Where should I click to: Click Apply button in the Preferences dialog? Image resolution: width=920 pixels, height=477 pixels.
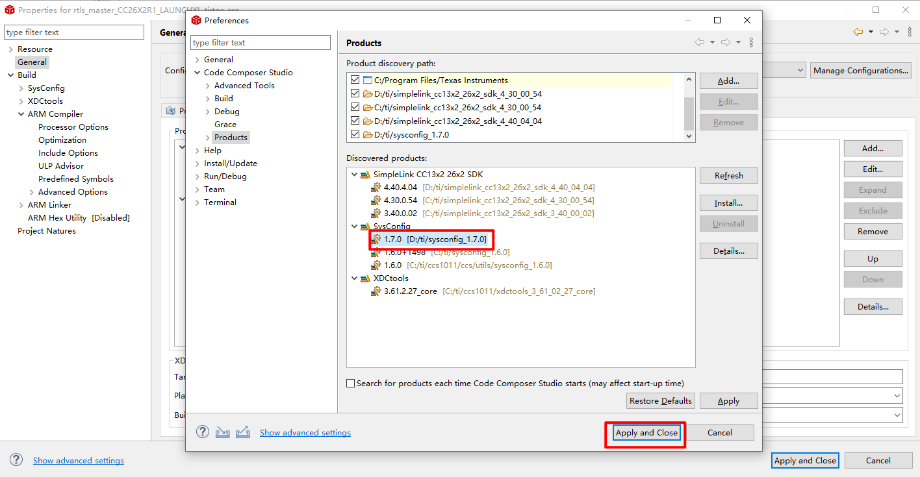click(729, 401)
